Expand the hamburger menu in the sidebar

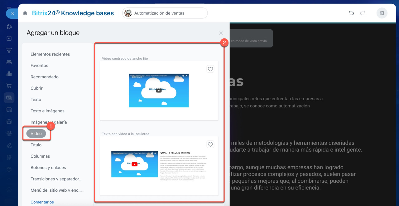9,7
